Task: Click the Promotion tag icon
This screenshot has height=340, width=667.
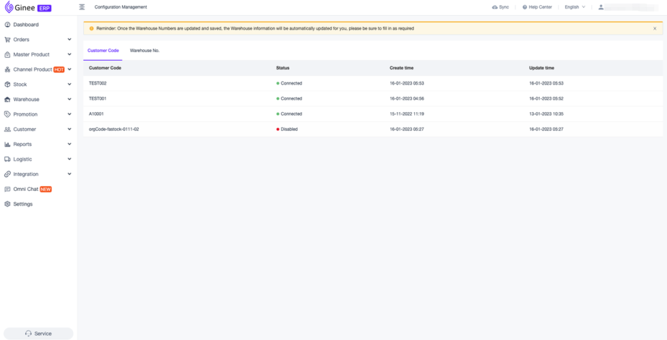Action: pos(7,115)
